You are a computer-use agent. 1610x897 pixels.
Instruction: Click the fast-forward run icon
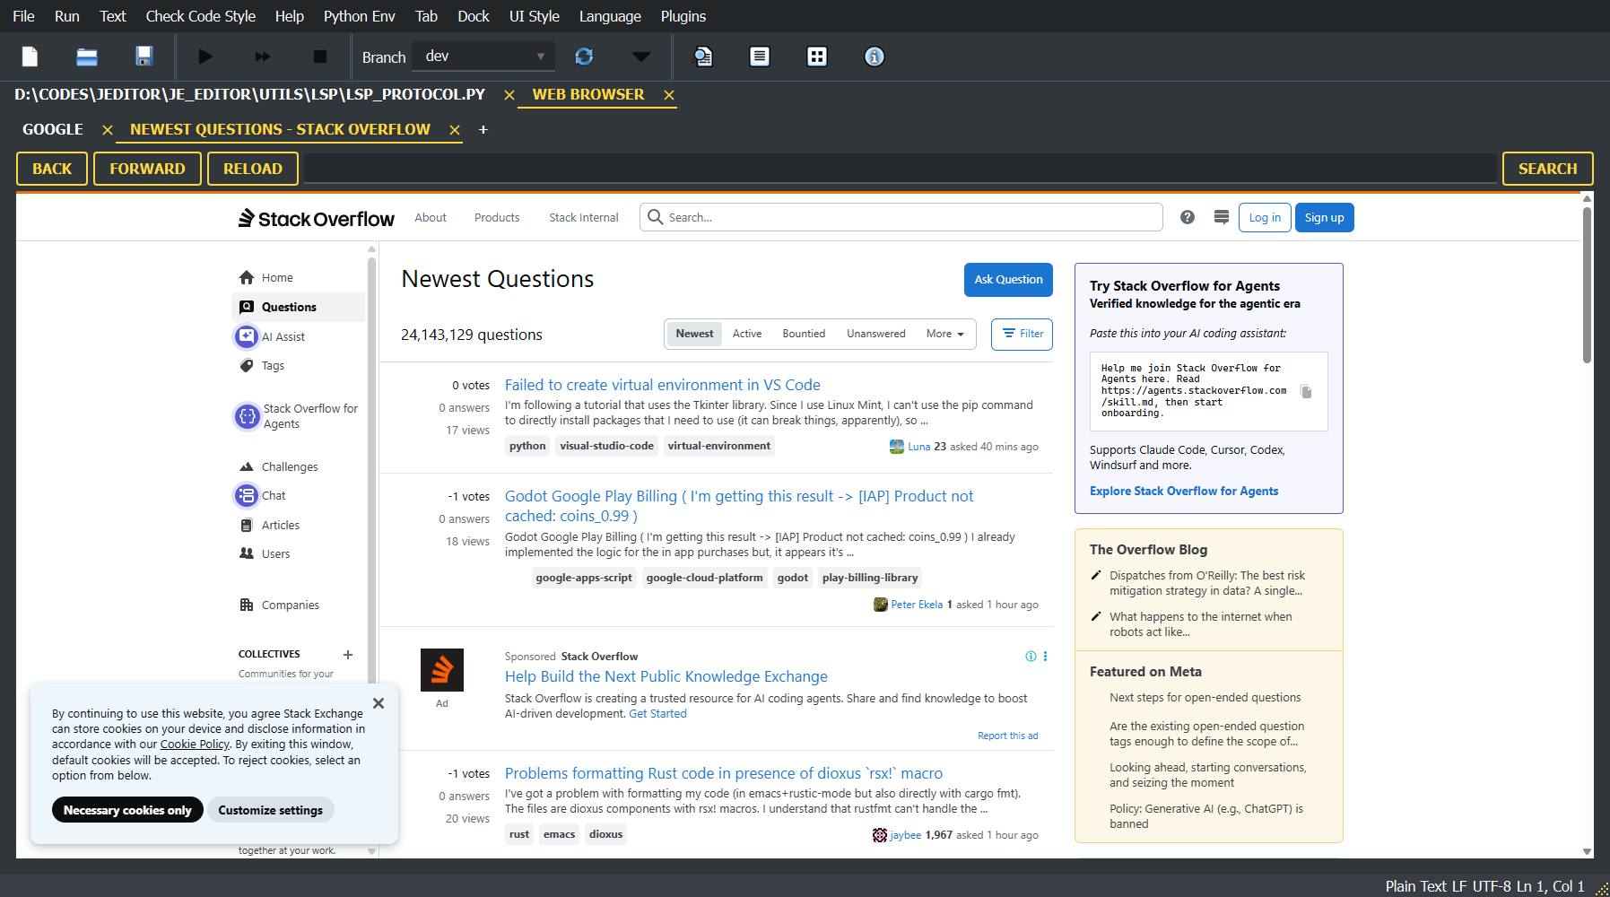(x=263, y=57)
